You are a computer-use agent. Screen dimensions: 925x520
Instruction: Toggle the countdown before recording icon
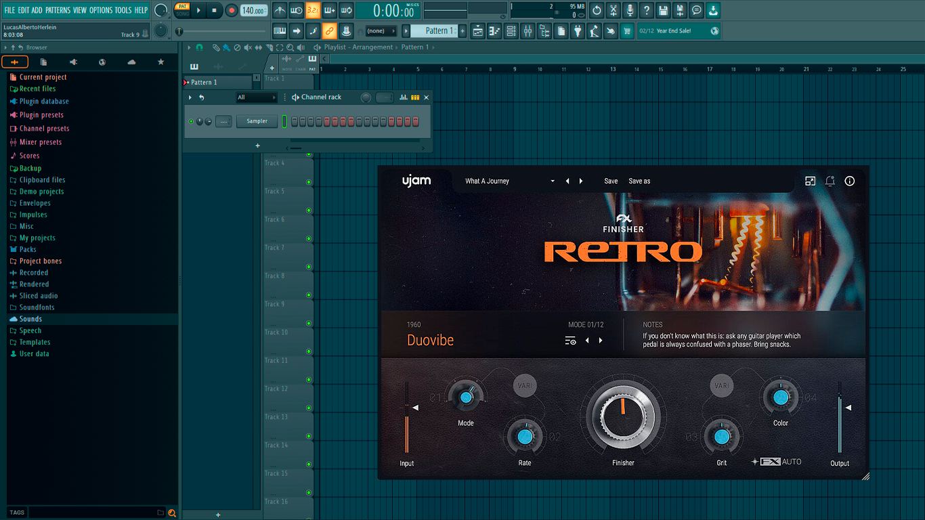313,10
